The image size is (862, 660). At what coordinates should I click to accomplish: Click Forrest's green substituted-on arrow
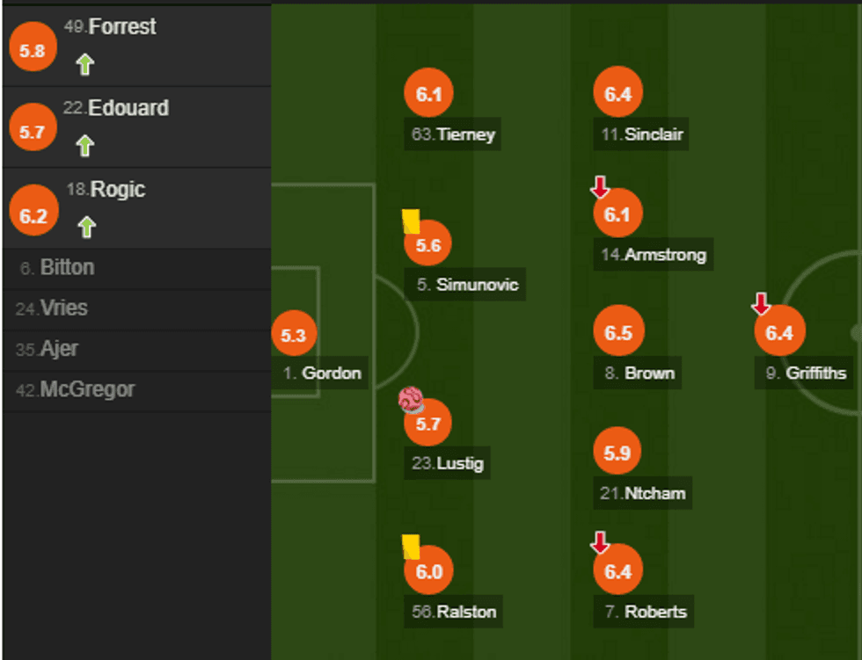click(x=84, y=64)
